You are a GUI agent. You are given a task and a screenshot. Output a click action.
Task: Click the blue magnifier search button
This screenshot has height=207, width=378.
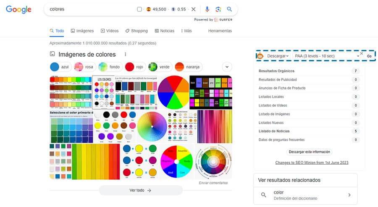coord(229,9)
